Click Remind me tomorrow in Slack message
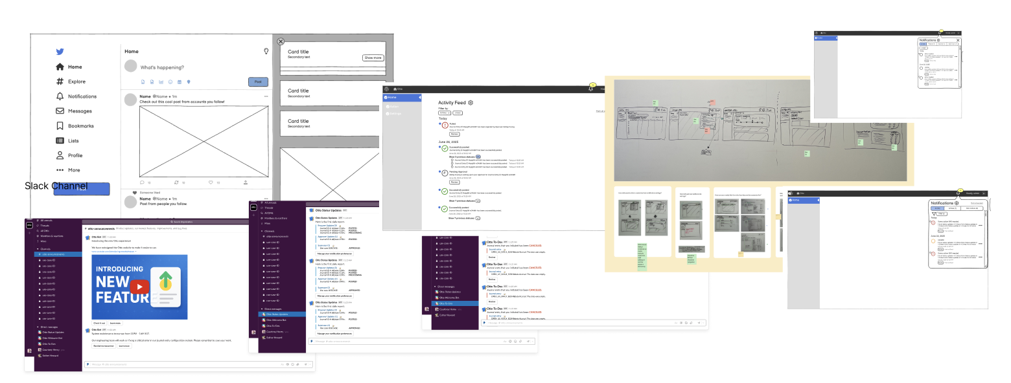Viewport: 1011px width, 383px height. [104, 345]
